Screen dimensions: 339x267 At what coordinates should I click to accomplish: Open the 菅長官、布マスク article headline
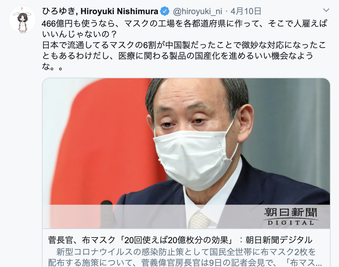coord(180,240)
